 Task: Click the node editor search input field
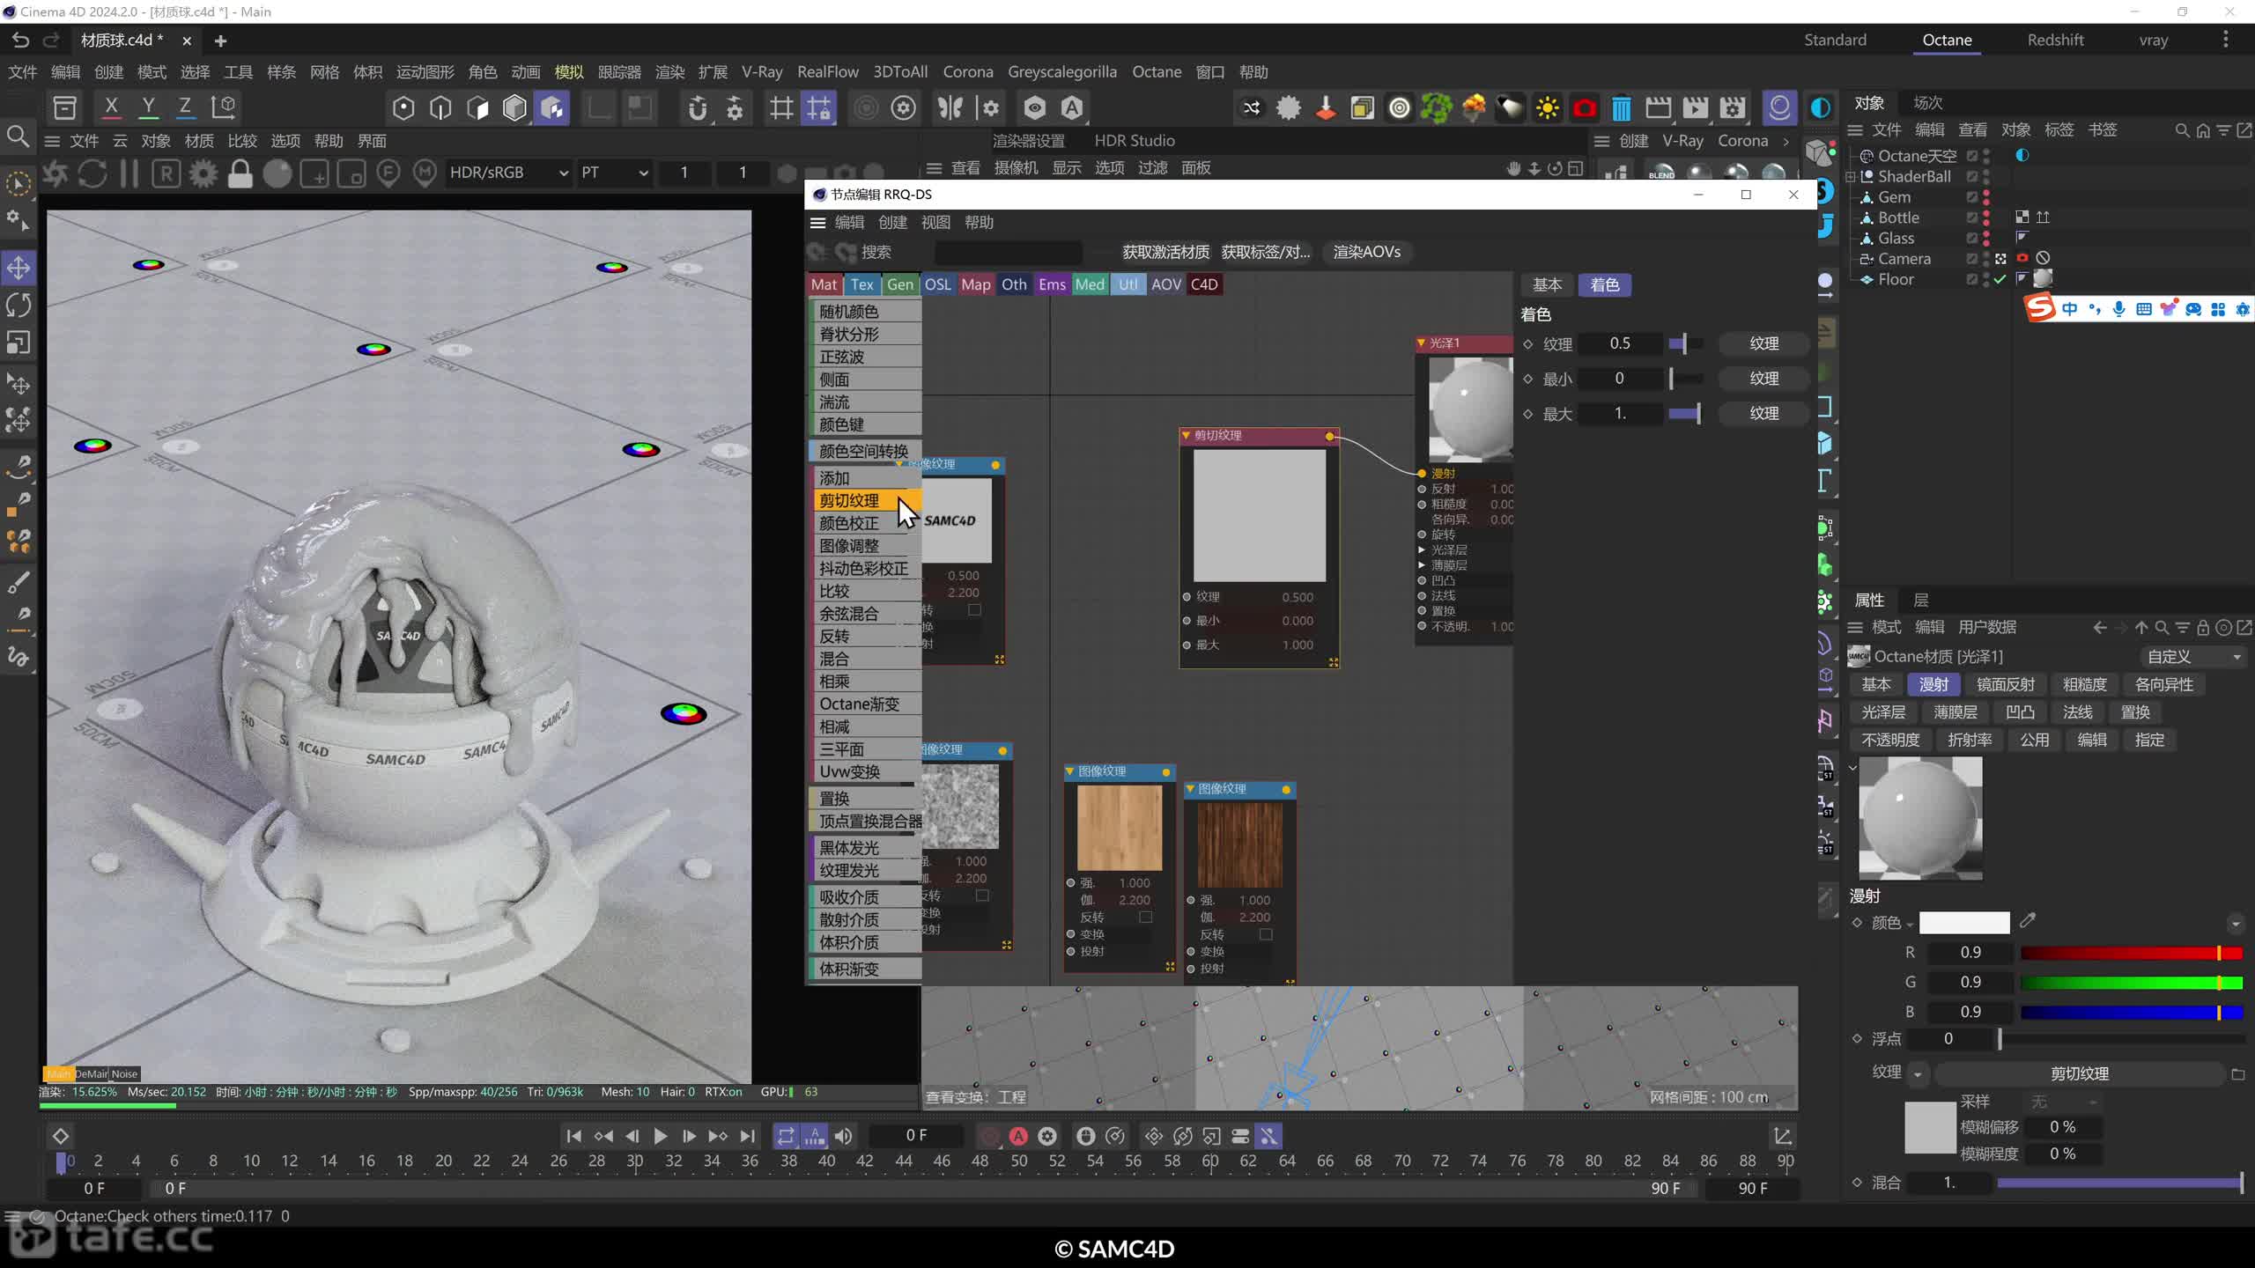click(1009, 253)
